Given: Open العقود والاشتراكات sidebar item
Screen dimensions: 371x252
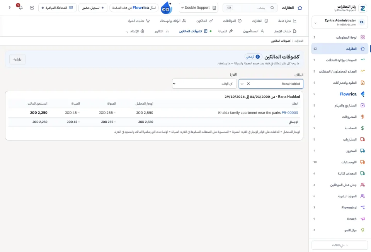Looking at the screenshot, I should point(340,83).
